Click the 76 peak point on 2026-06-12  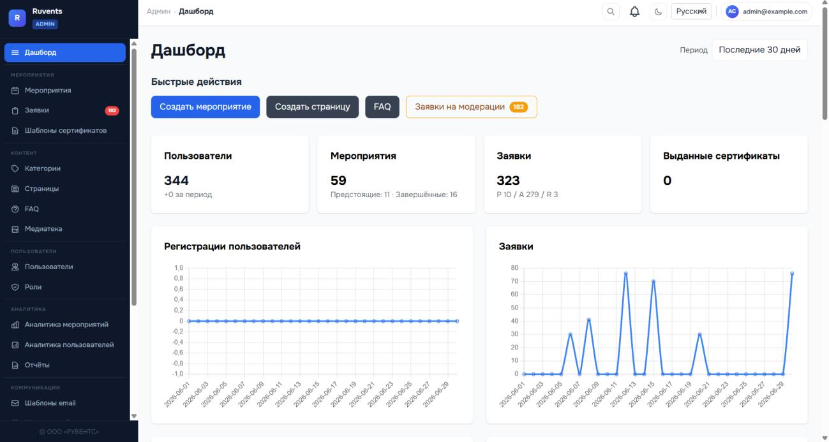(625, 273)
